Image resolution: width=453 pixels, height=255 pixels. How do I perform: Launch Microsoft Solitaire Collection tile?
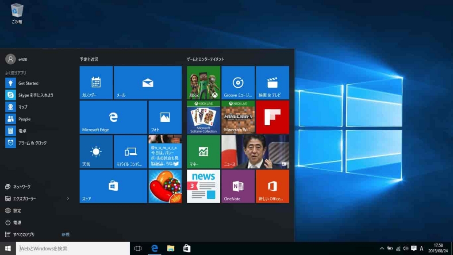pos(203,117)
